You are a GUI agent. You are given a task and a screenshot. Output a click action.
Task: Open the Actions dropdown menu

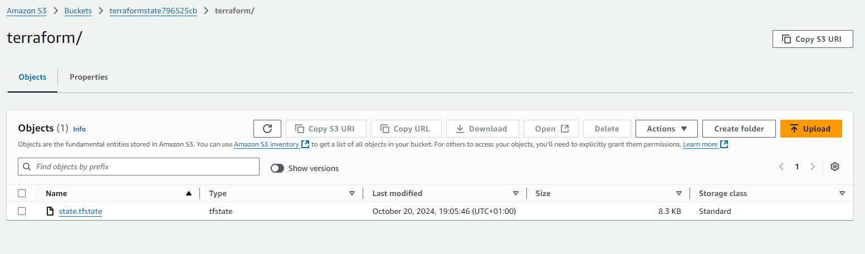pos(666,129)
